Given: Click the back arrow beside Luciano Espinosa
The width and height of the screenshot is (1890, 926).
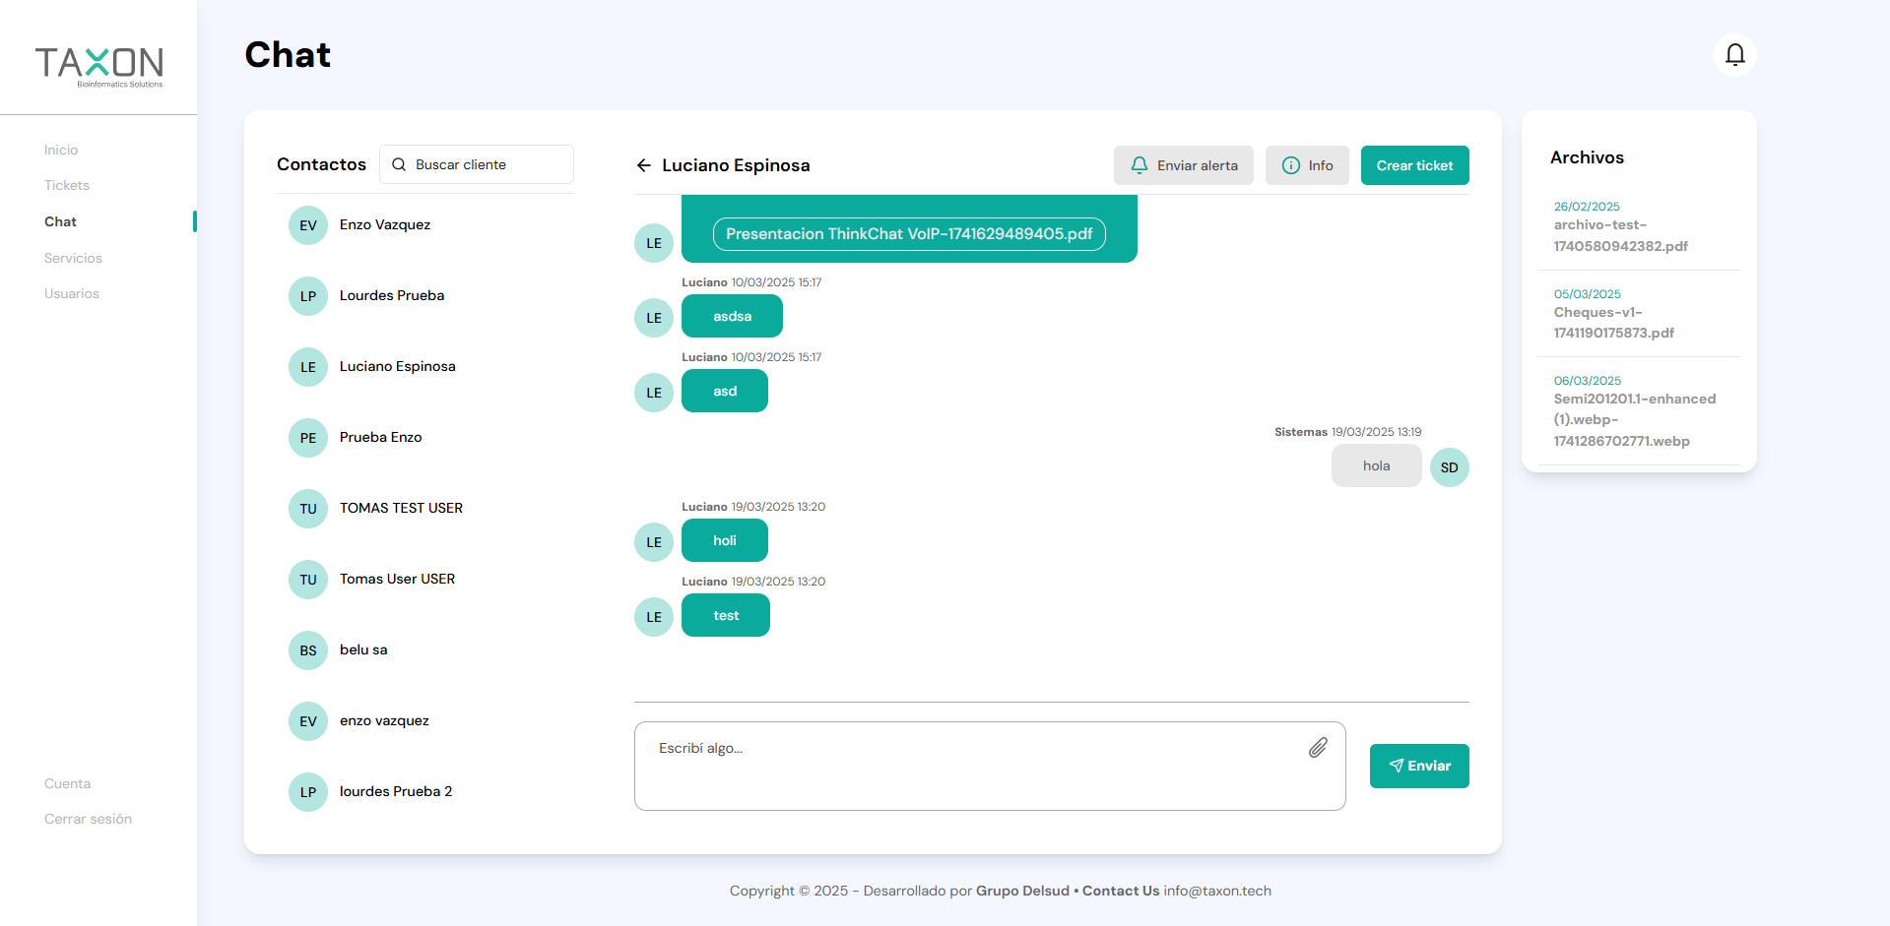Looking at the screenshot, I should (x=643, y=165).
